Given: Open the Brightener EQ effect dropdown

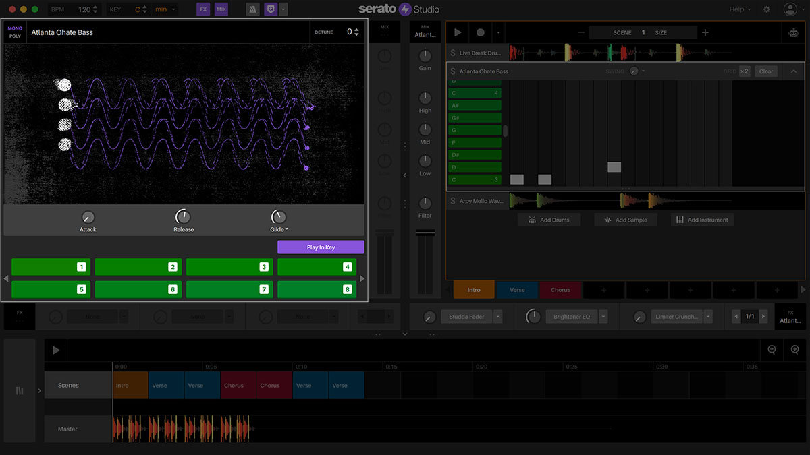Looking at the screenshot, I should coord(603,317).
